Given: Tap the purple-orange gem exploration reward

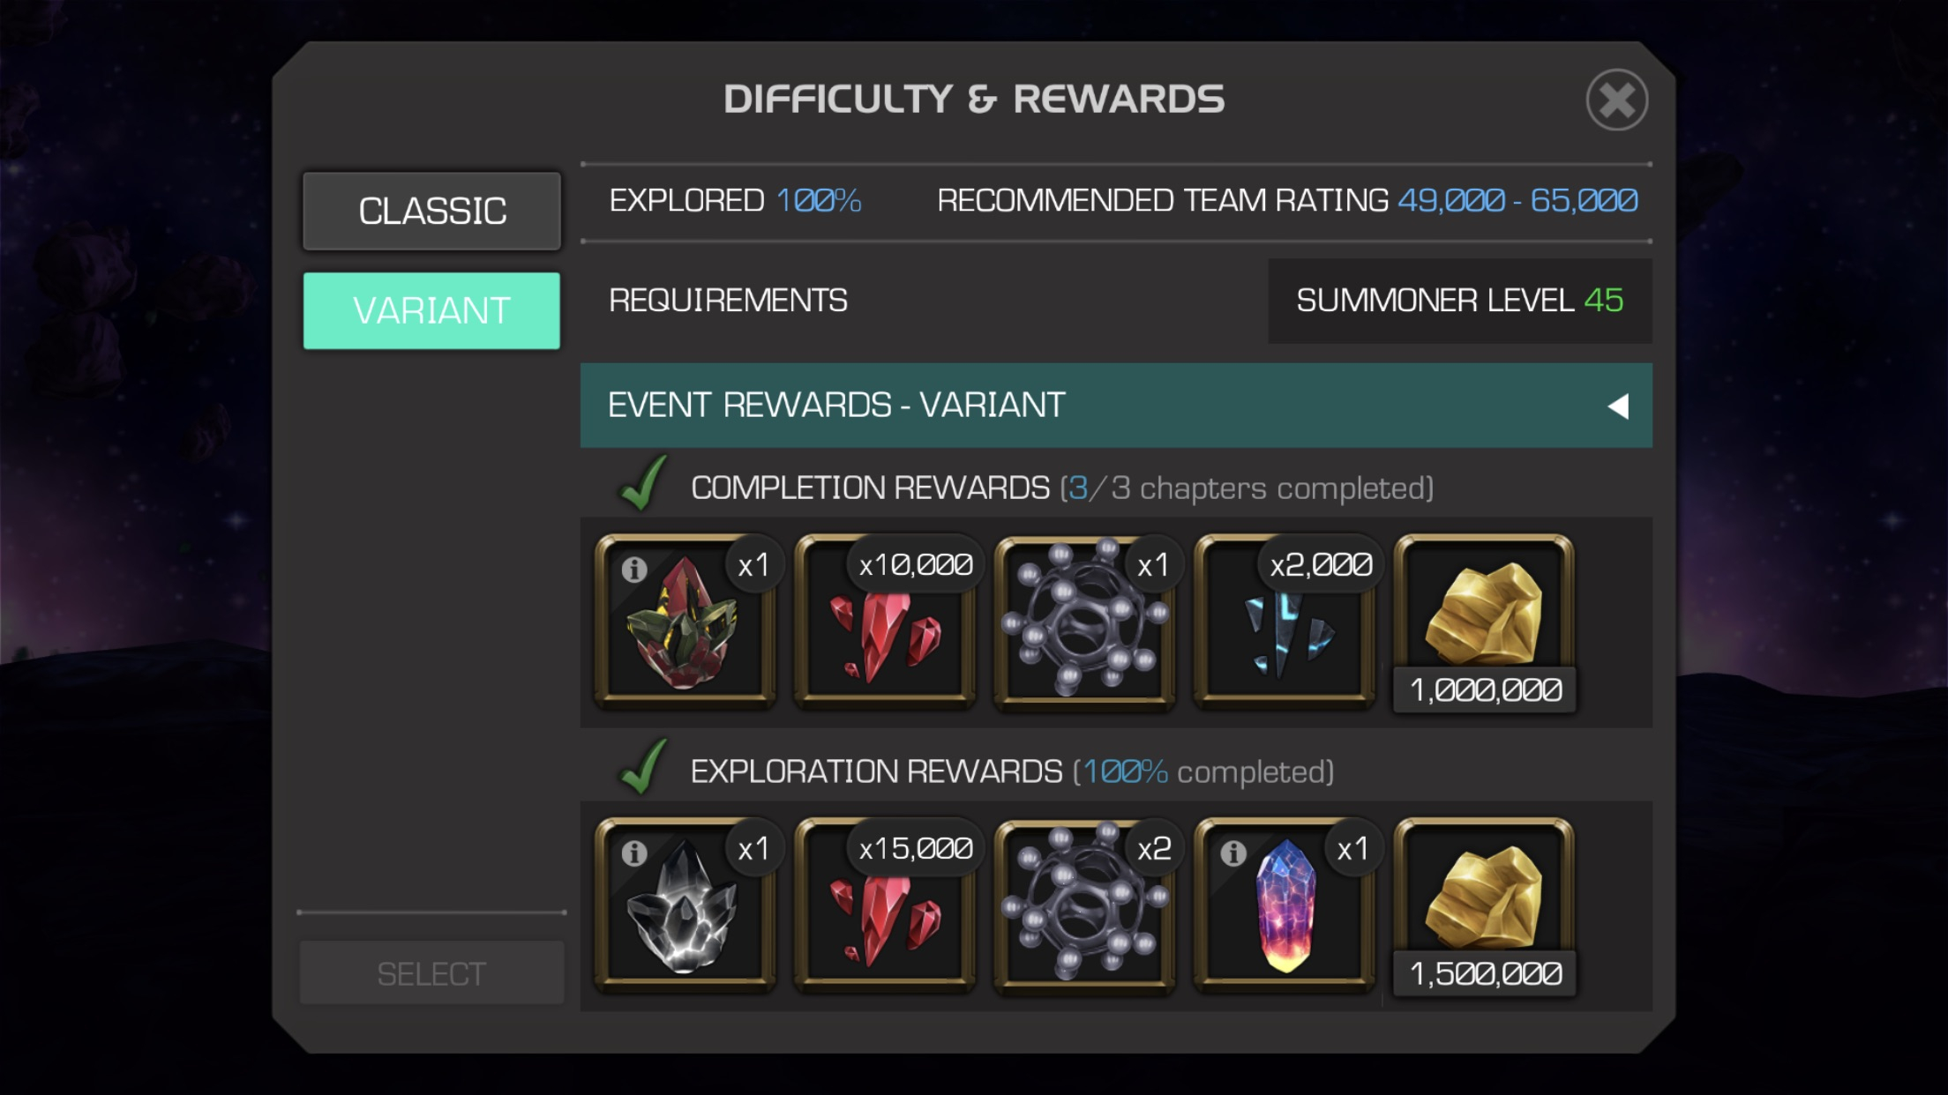Looking at the screenshot, I should tap(1285, 906).
